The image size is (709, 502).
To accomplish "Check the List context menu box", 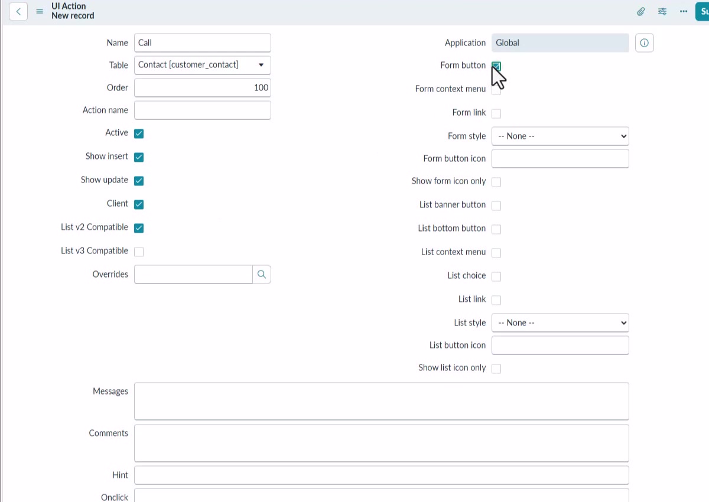I will click(x=496, y=253).
